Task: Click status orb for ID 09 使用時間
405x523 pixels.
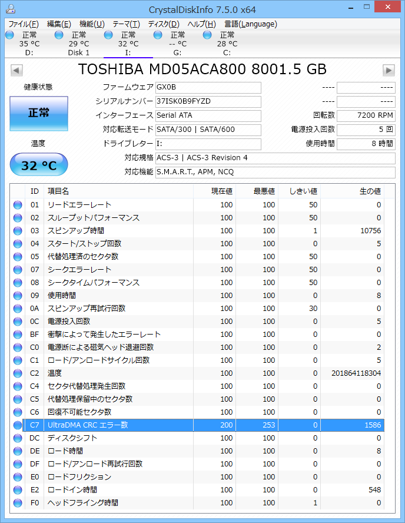Action: [x=18, y=296]
